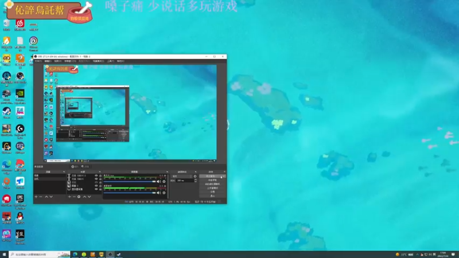Add a new scene with the plus icon

tap(36, 197)
